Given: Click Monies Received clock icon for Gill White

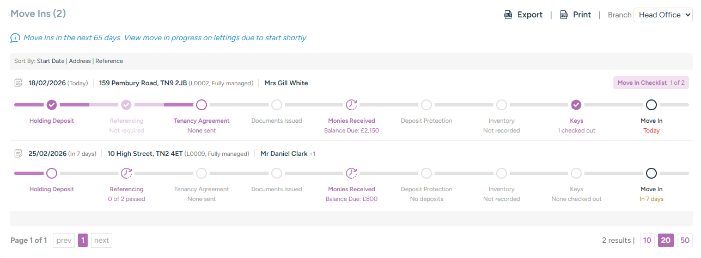Looking at the screenshot, I should point(351,105).
